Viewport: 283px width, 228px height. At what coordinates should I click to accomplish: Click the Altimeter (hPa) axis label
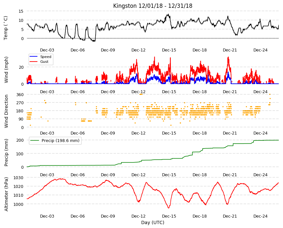(x=6, y=194)
